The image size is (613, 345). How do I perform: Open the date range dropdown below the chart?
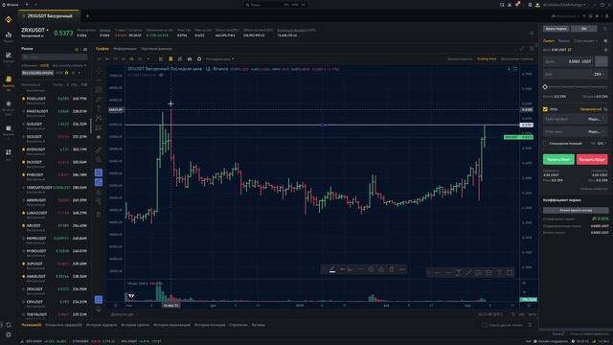click(124, 314)
